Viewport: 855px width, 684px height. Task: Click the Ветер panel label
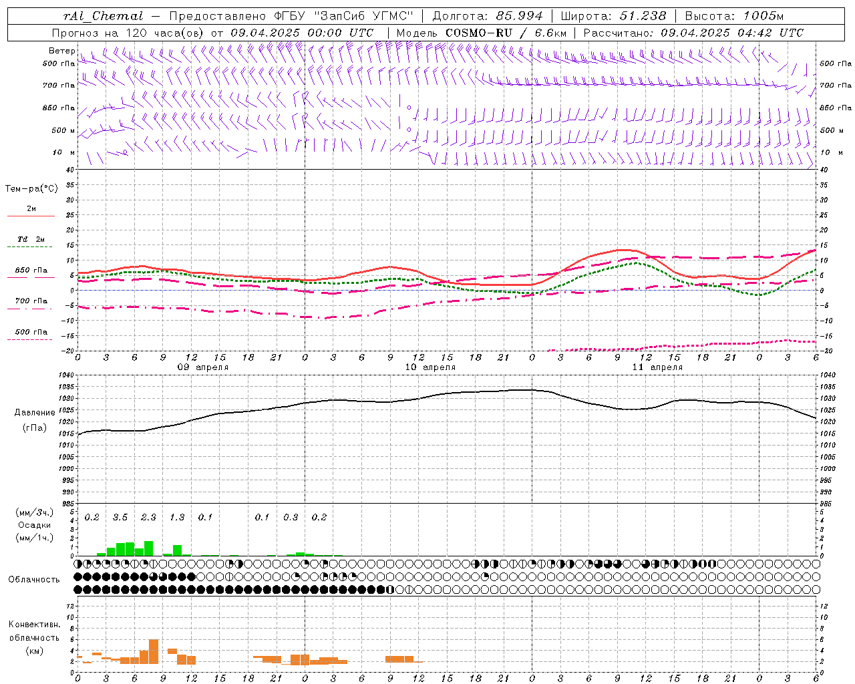point(62,51)
